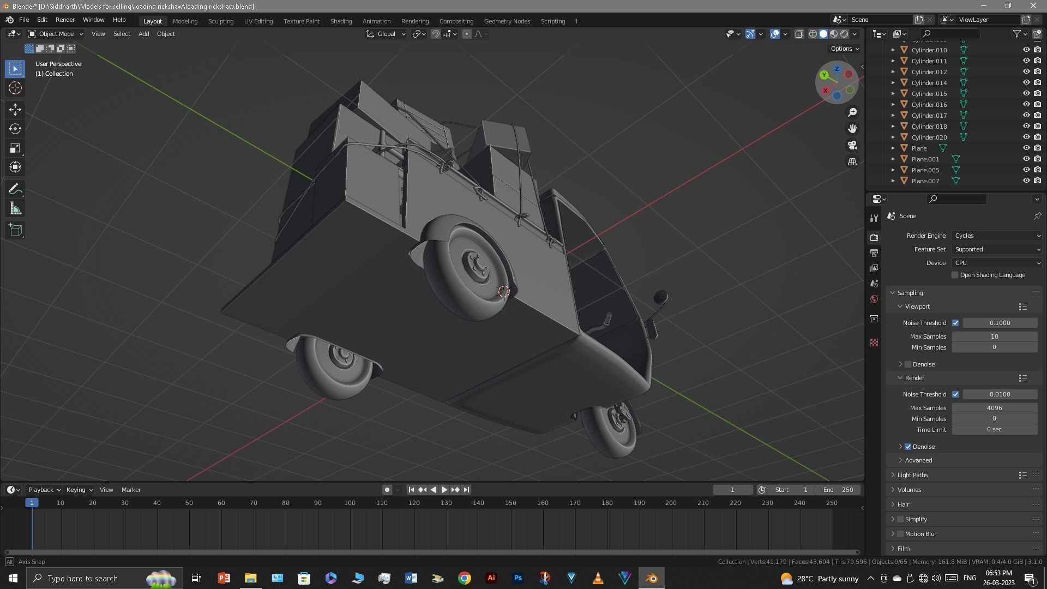Toggle Viewport Noise Threshold checkbox
The width and height of the screenshot is (1047, 589).
point(955,323)
